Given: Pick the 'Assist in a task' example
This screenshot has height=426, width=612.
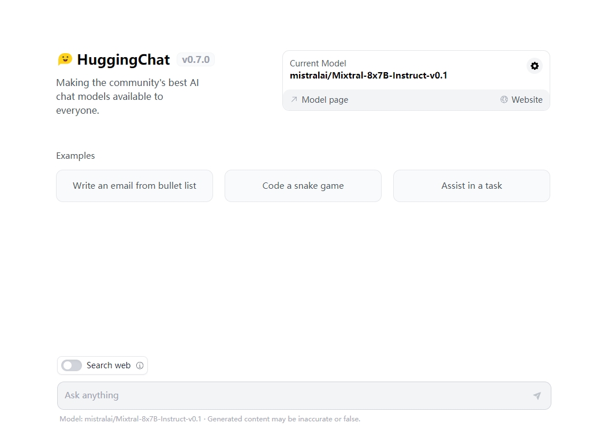Looking at the screenshot, I should point(472,186).
